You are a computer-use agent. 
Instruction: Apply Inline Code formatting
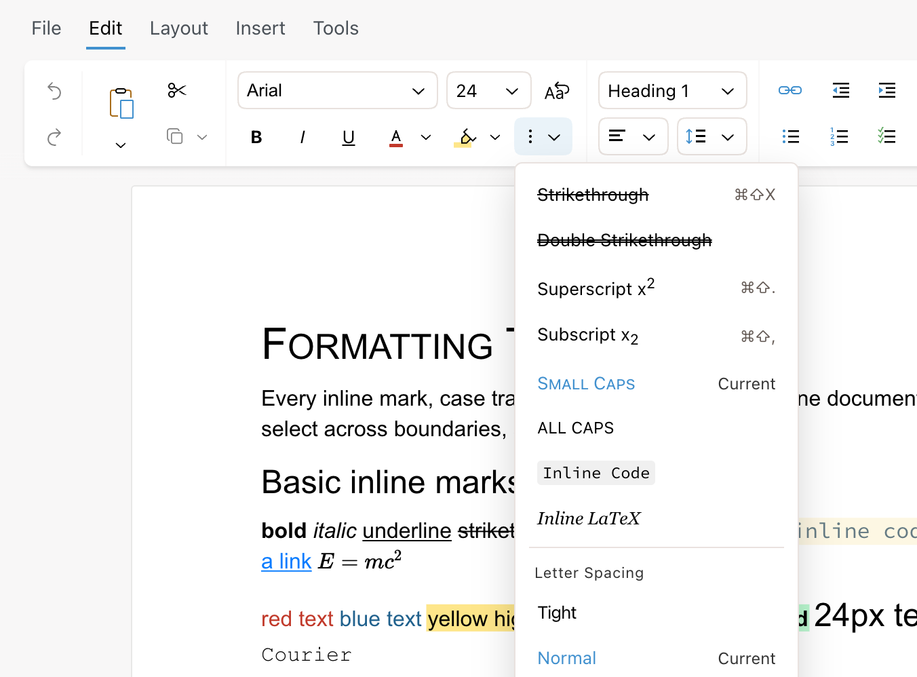(657, 473)
